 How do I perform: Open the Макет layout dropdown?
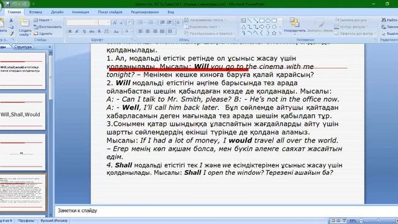[x=43, y=20]
